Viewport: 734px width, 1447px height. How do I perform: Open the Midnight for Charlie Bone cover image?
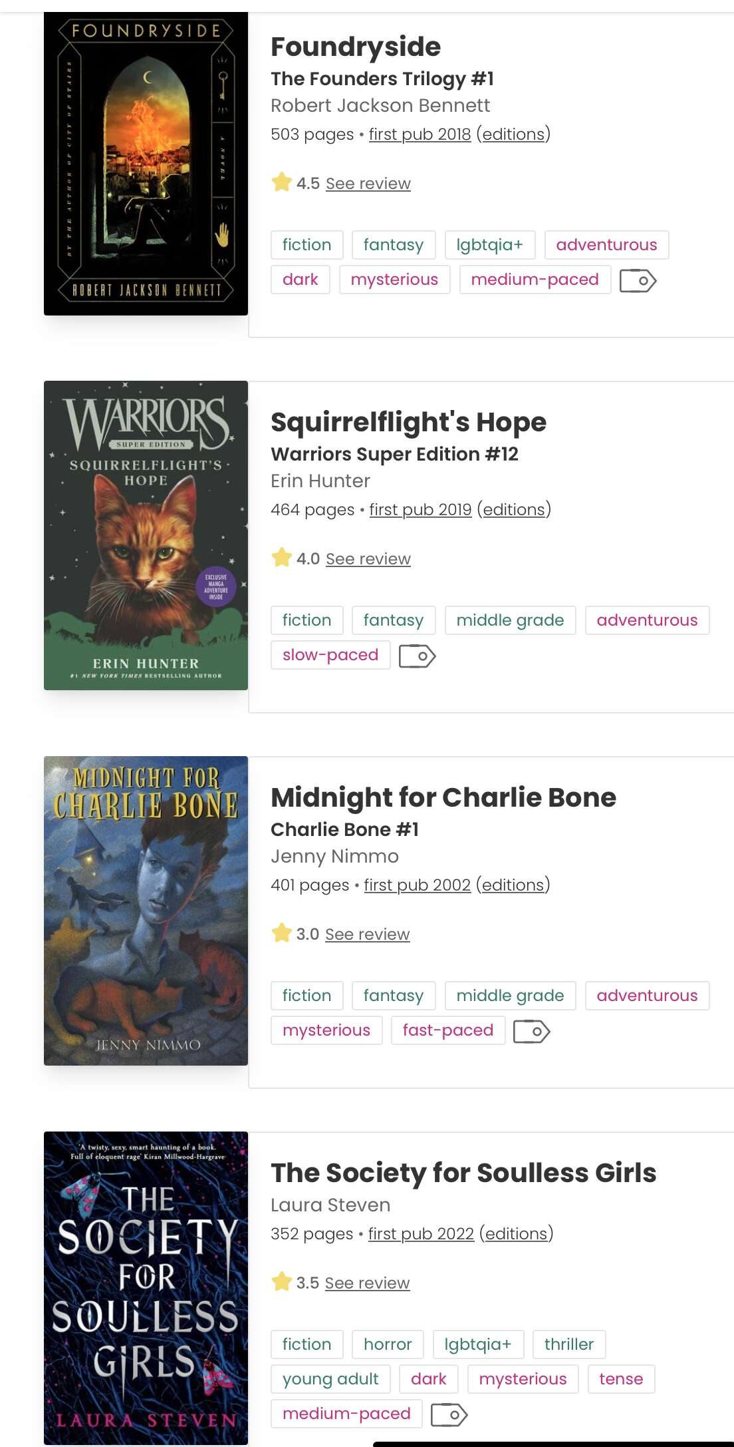pyautogui.click(x=146, y=911)
